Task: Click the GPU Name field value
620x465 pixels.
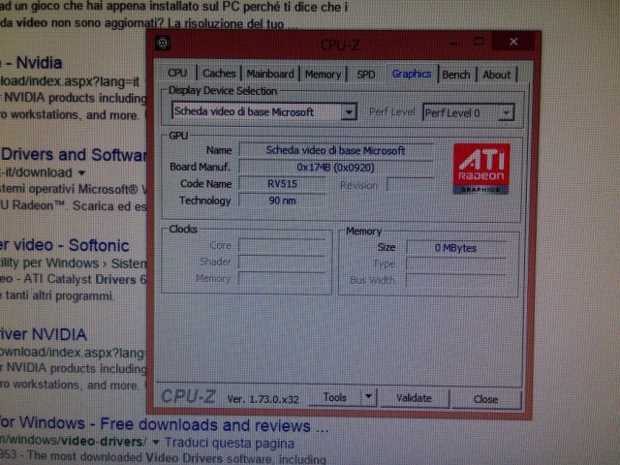Action: [x=336, y=151]
